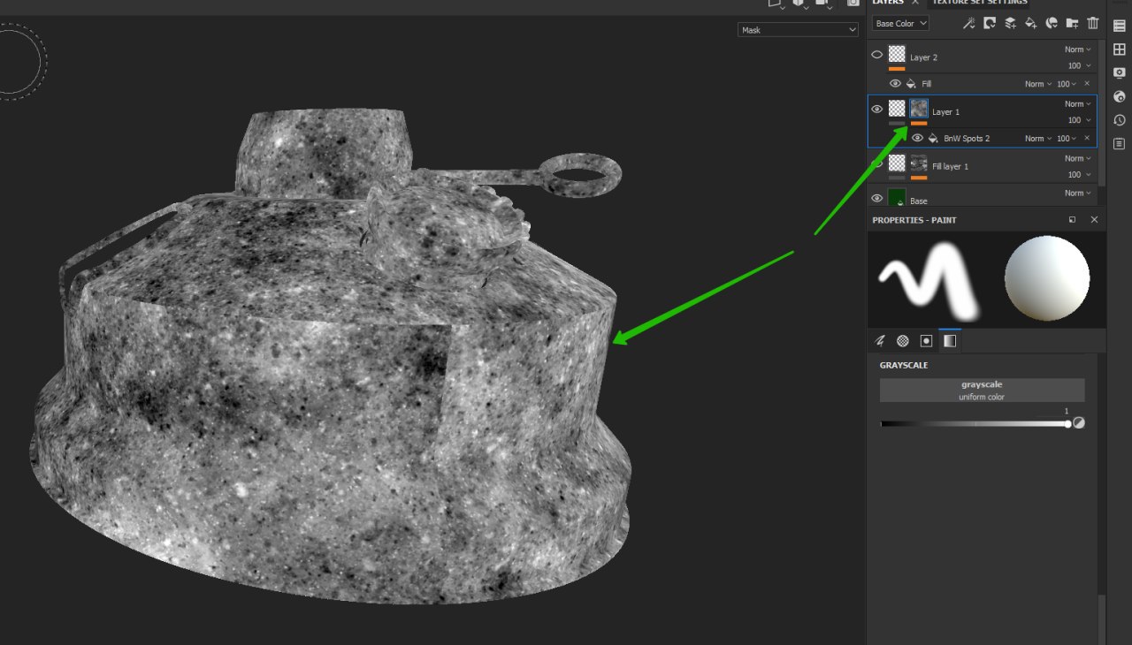Hide the Base layer

877,199
